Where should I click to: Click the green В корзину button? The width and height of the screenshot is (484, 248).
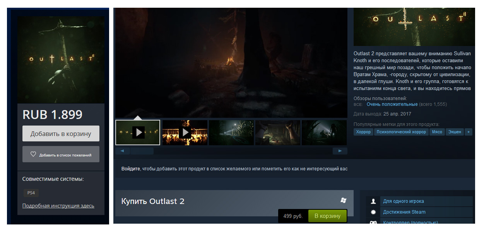pyautogui.click(x=327, y=216)
